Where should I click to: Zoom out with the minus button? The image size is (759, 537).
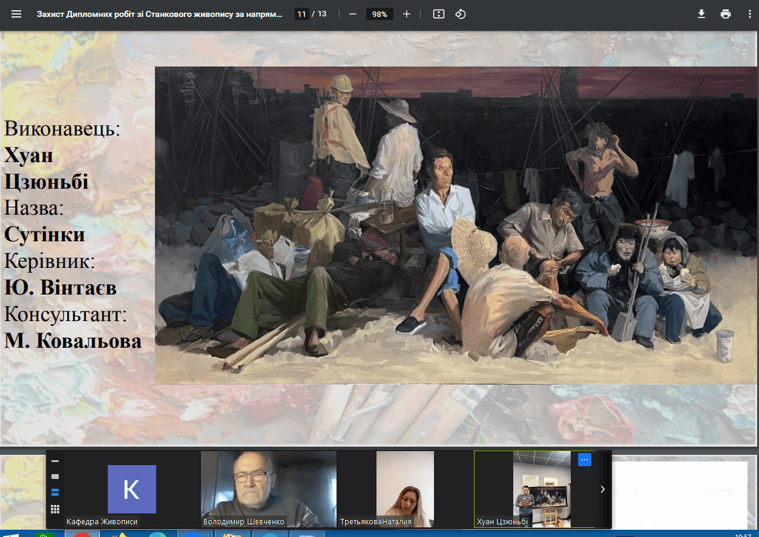tap(353, 14)
